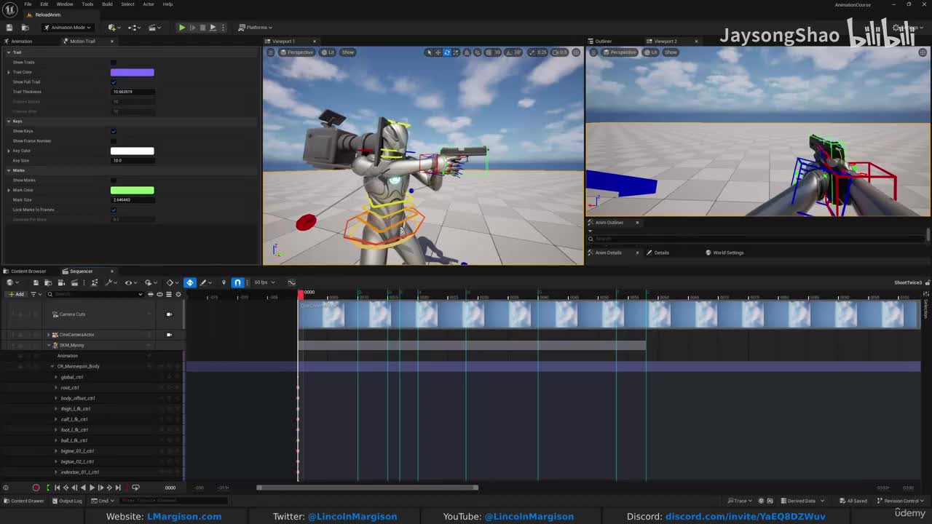Uncheck the Show Keys checkbox

[114, 131]
